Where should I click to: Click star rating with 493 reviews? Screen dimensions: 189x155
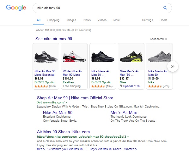tap(41, 86)
